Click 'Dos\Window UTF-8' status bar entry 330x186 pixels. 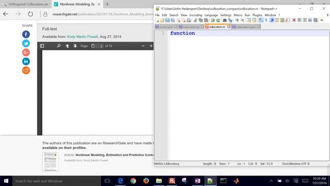(x=295, y=164)
